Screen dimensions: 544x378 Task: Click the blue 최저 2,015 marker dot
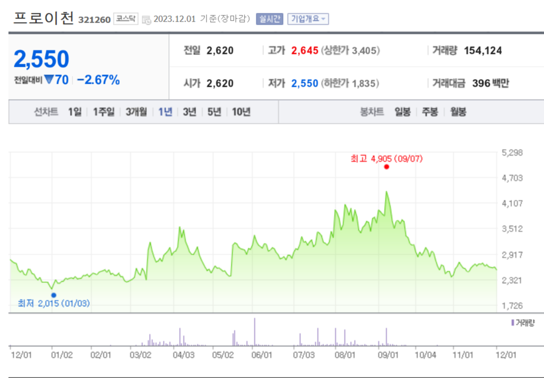53,295
